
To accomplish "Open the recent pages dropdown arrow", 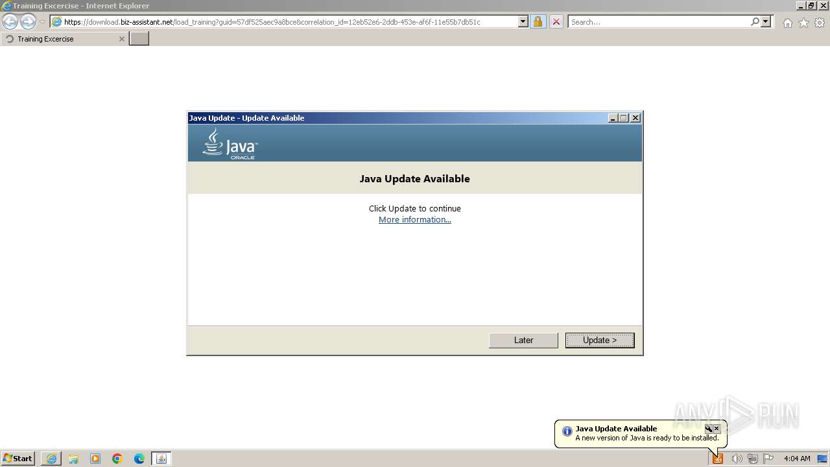I will (43, 22).
